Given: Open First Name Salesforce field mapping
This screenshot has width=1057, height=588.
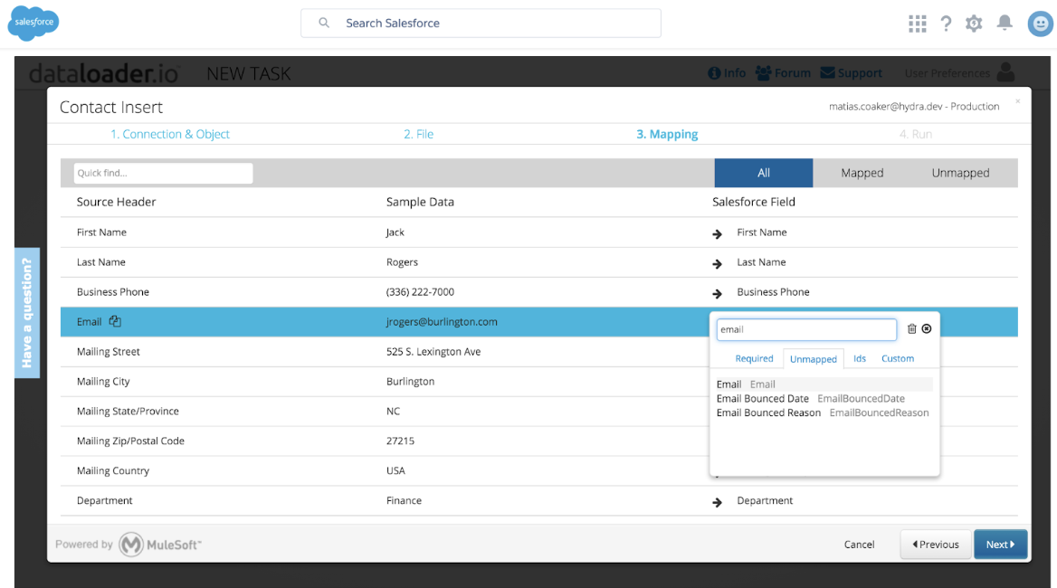Looking at the screenshot, I should coord(761,232).
